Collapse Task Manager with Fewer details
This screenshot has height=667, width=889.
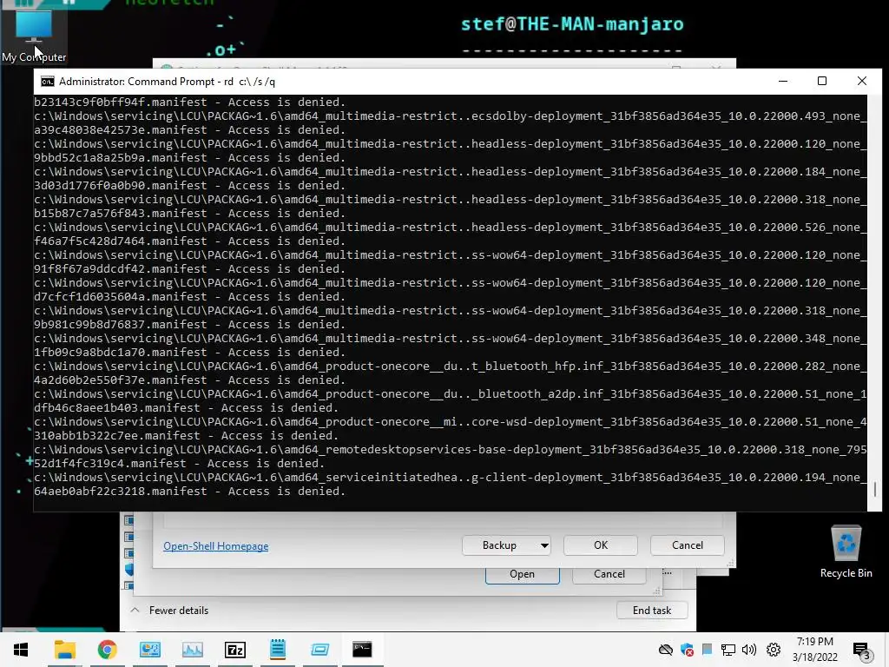(169, 611)
